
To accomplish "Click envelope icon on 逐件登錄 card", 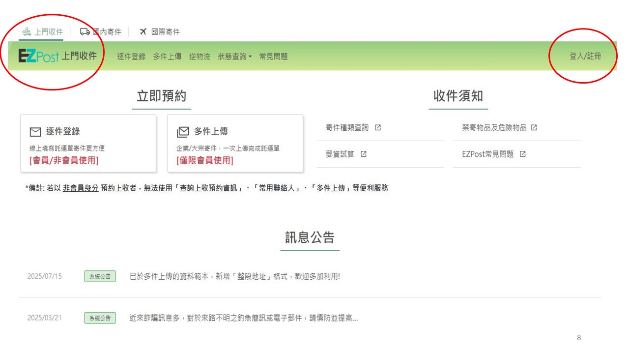I will (35, 132).
